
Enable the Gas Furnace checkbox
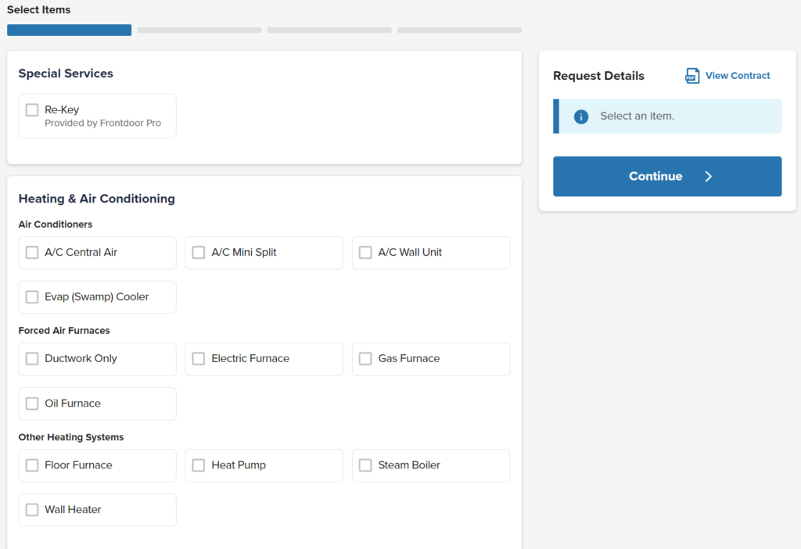(x=365, y=358)
